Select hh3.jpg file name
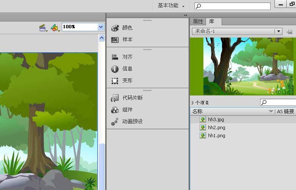The height and width of the screenshot is (190, 296). 216,119
